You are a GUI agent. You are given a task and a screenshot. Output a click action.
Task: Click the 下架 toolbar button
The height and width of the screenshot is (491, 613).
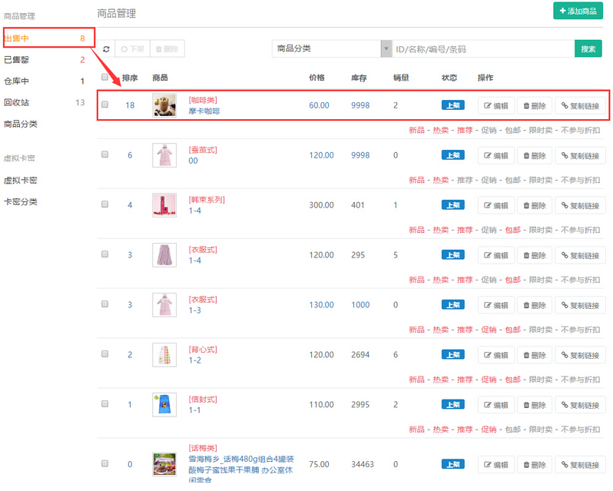[132, 49]
